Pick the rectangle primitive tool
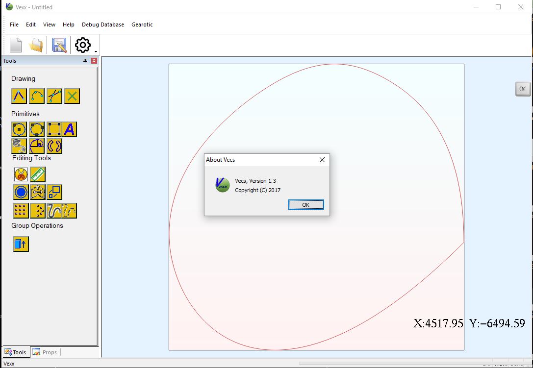Viewport: 533px width, 368px height. (x=54, y=129)
